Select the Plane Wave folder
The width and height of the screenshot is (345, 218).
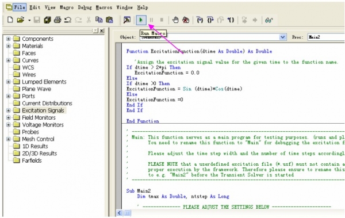[x=37, y=89]
